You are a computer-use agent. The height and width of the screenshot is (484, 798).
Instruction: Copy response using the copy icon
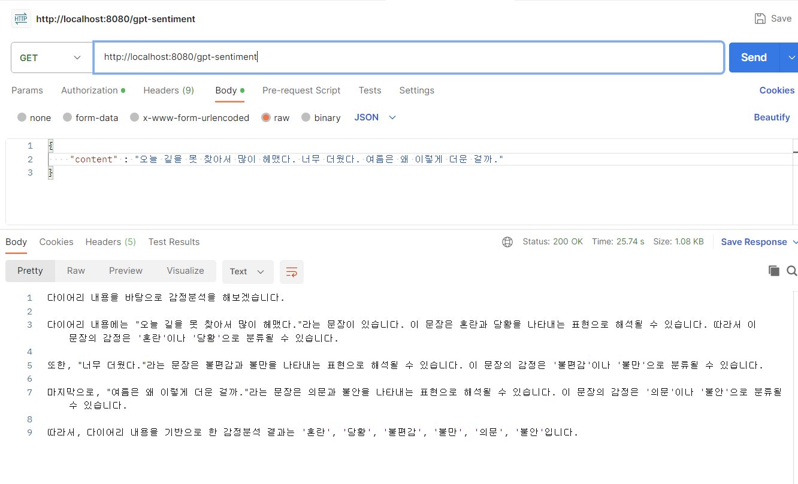click(774, 271)
